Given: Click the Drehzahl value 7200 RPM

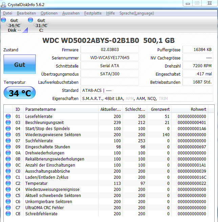Looking at the screenshot, I should [x=198, y=66].
